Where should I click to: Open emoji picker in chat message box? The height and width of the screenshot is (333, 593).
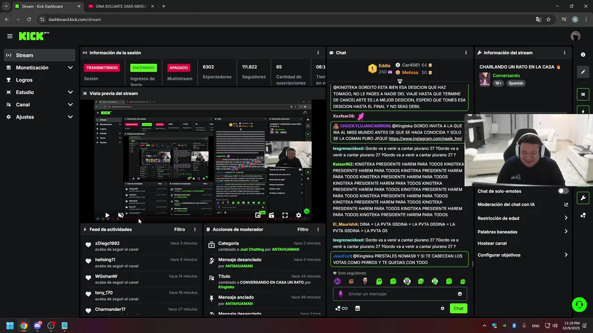click(x=460, y=294)
